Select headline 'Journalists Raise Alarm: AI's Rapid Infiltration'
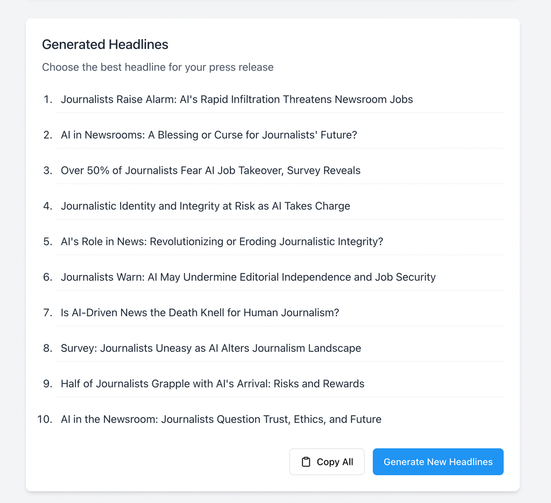Screen dimensions: 551x503 [x=237, y=100]
